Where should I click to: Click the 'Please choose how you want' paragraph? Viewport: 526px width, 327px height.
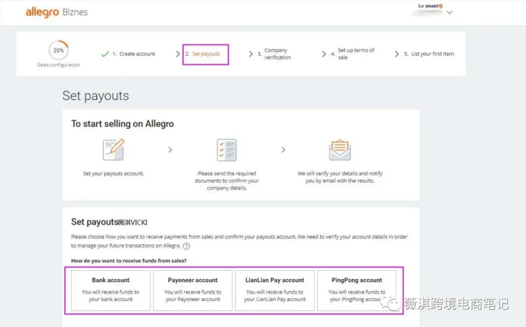(239, 241)
